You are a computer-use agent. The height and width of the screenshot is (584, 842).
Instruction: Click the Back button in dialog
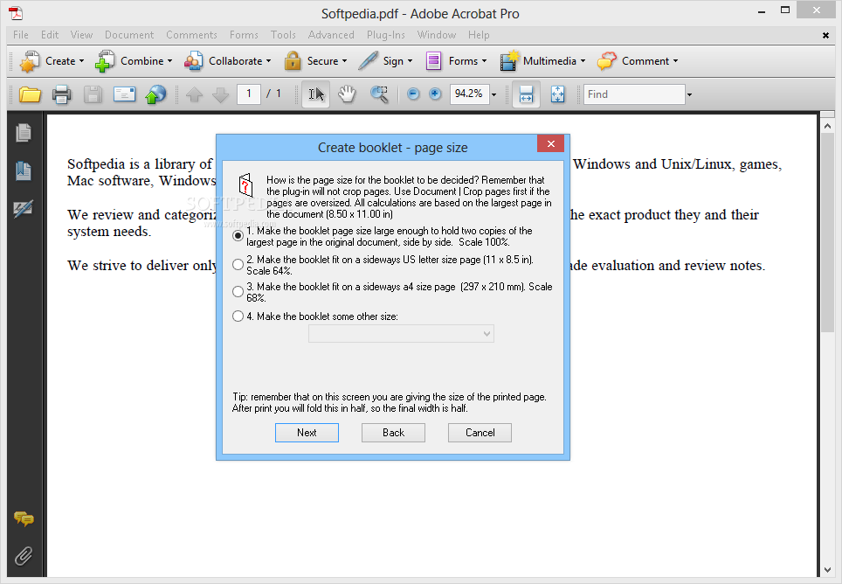tap(393, 433)
